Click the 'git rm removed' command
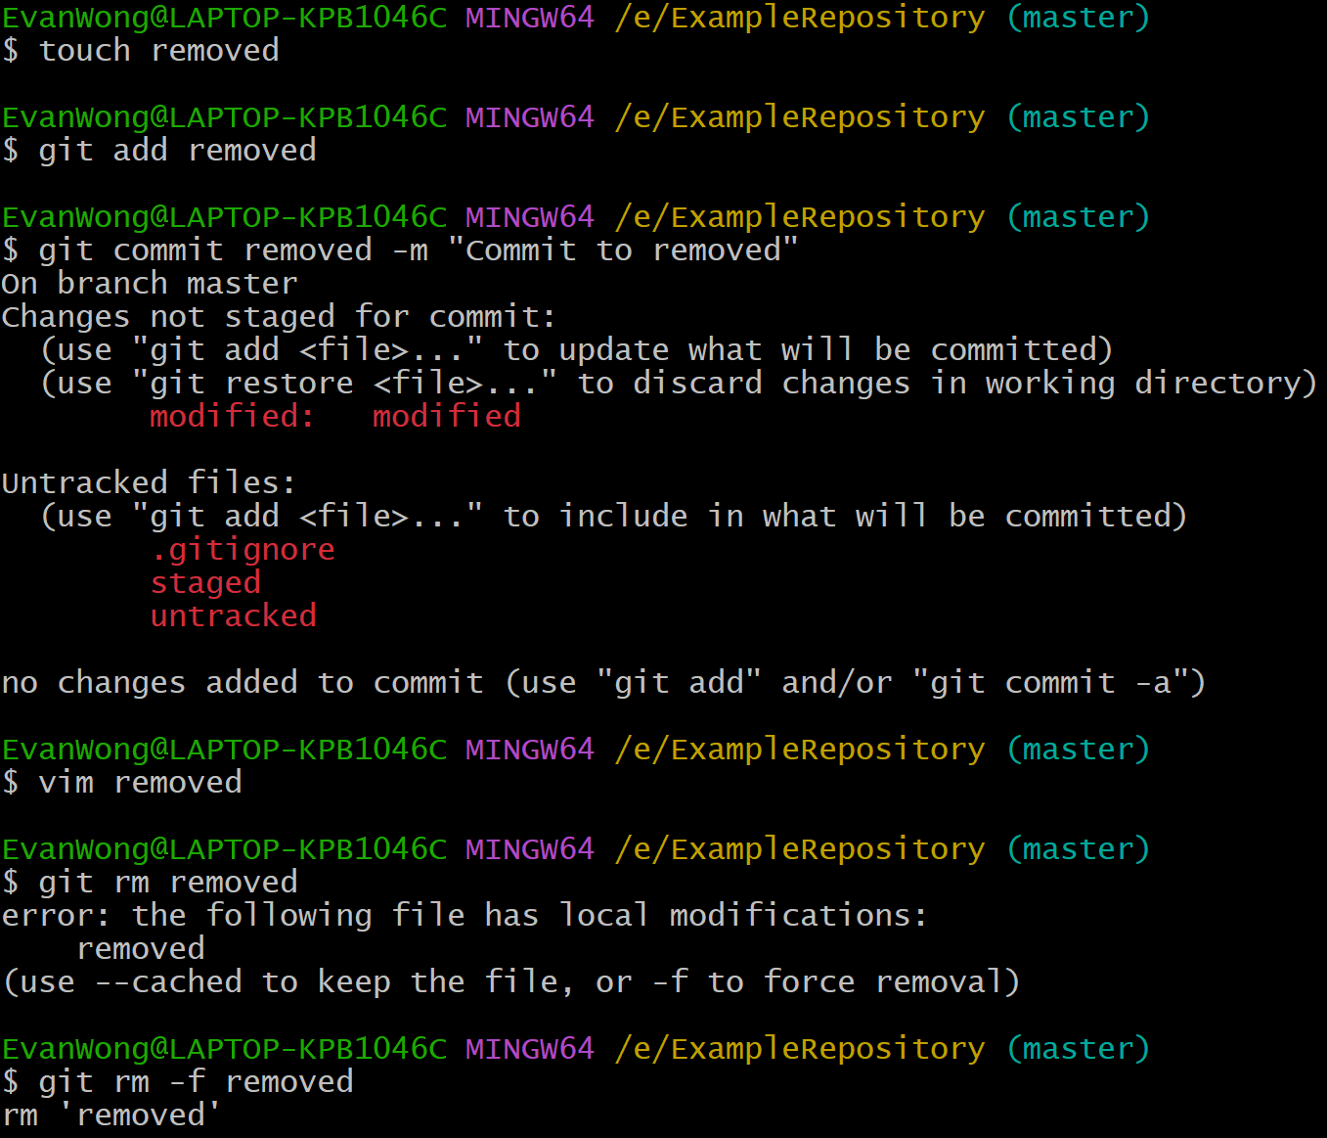The image size is (1327, 1138). (167, 883)
